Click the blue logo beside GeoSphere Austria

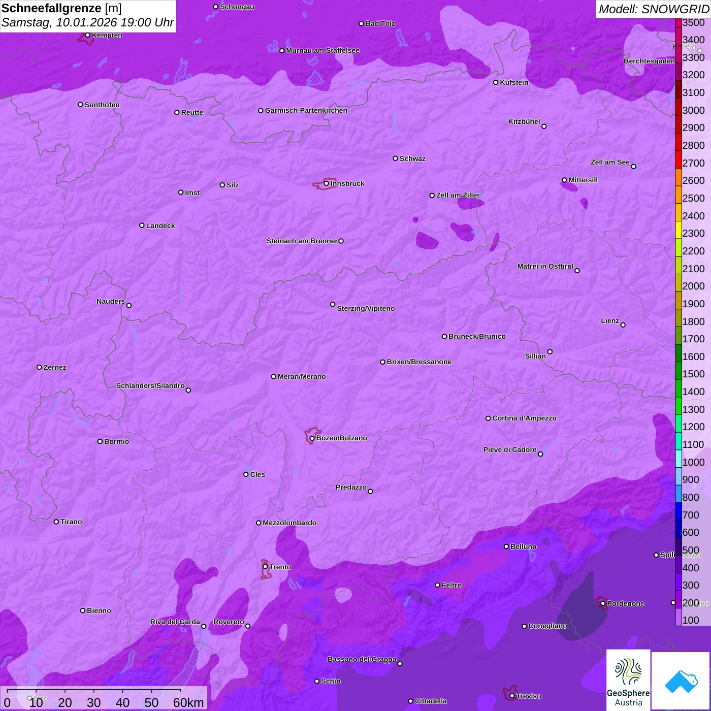[x=681, y=681]
